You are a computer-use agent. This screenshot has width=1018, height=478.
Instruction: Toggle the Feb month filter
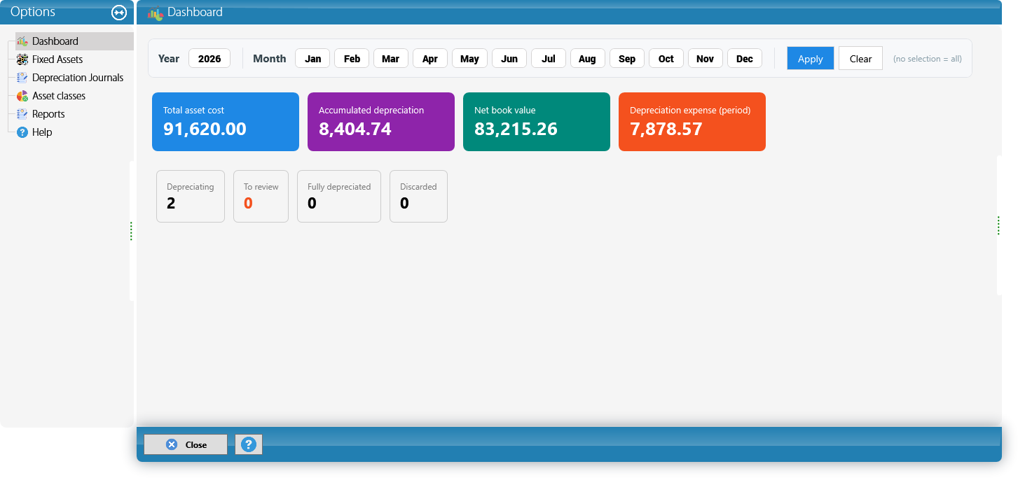[x=352, y=58]
